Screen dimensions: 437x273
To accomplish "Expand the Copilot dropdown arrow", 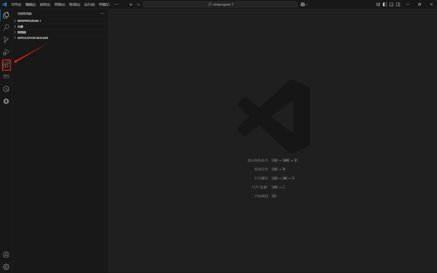I will click(307, 4).
